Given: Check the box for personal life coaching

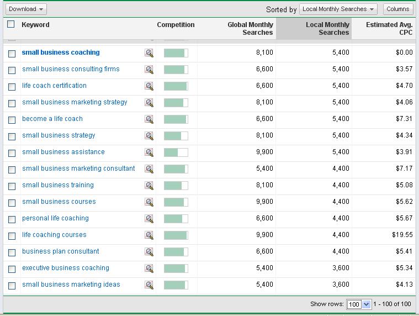Looking at the screenshot, I should tap(12, 219).
